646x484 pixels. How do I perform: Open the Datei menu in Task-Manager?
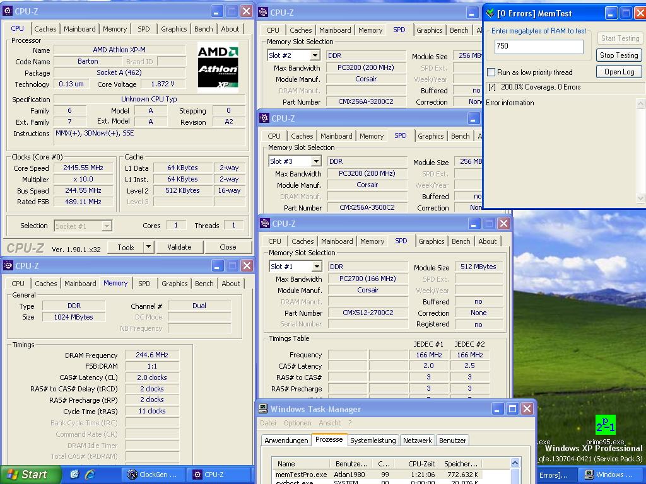(268, 423)
